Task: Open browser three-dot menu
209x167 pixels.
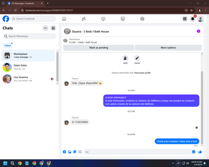Action: [x=206, y=10]
